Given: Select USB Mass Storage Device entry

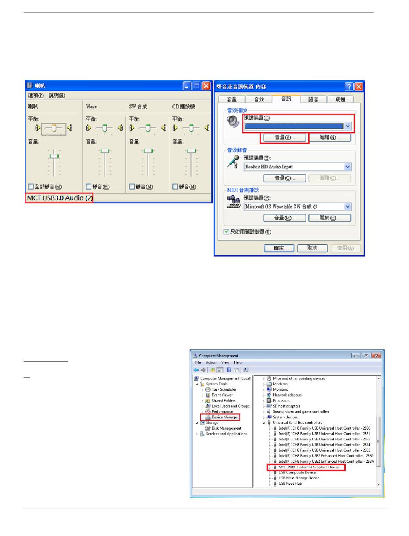Looking at the screenshot, I should pos(299,478).
